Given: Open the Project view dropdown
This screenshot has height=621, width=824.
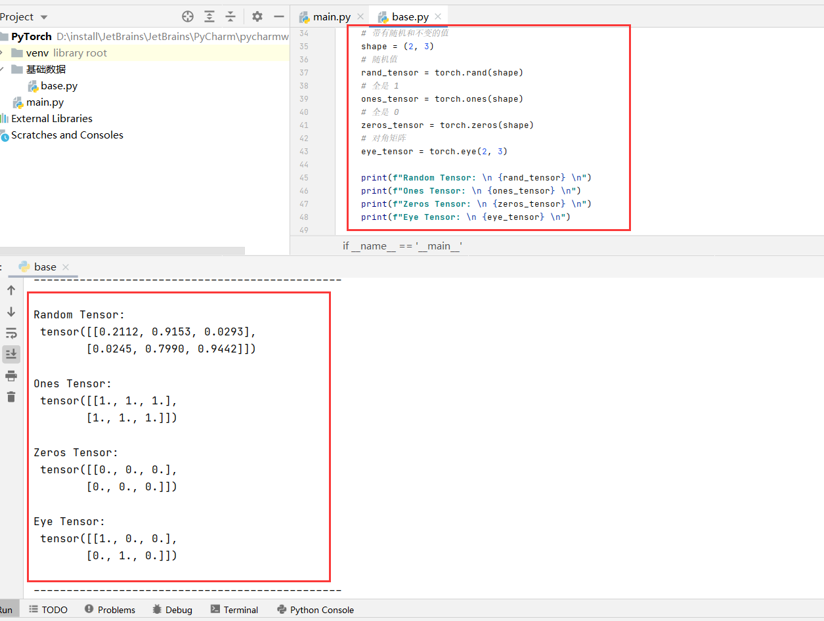Looking at the screenshot, I should pos(24,16).
